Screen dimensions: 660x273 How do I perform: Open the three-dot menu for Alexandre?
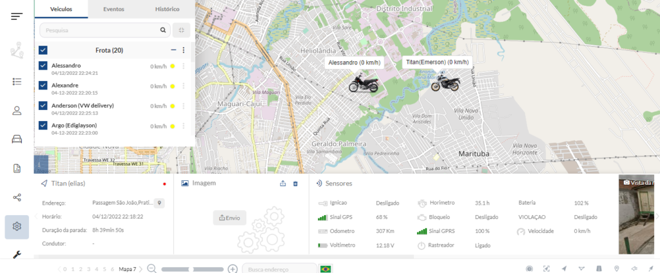tap(184, 86)
